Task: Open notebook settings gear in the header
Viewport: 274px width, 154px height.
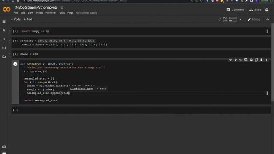Action: coord(267,9)
